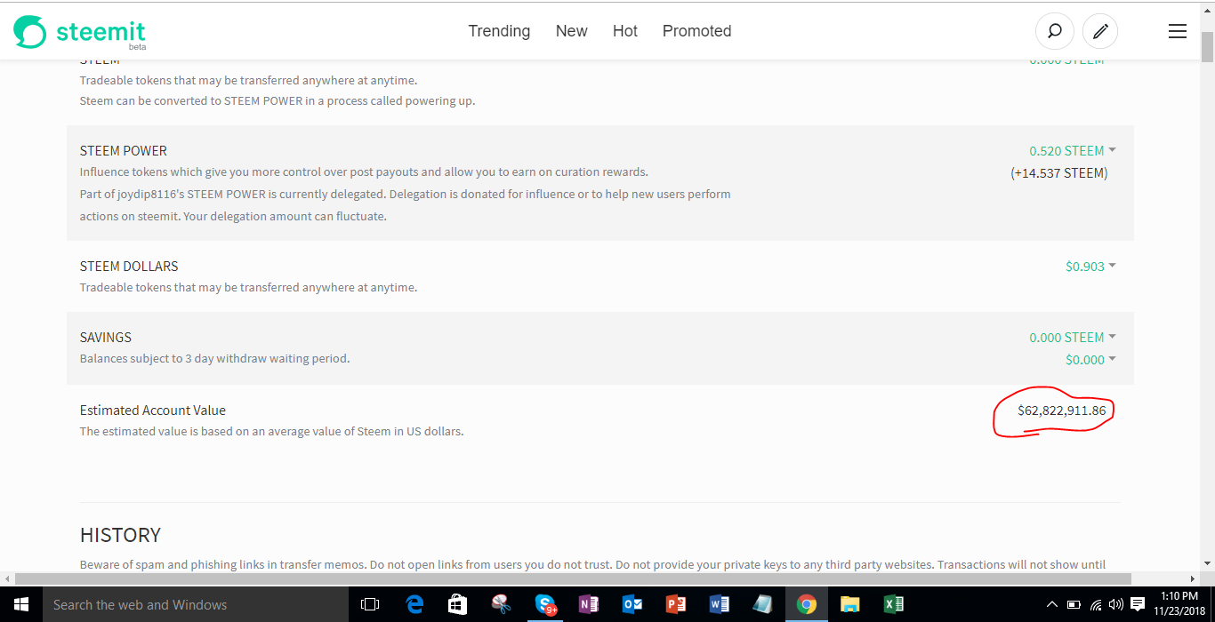Viewport: 1215px width, 622px height.
Task: Go to the New posts tab
Action: click(571, 31)
